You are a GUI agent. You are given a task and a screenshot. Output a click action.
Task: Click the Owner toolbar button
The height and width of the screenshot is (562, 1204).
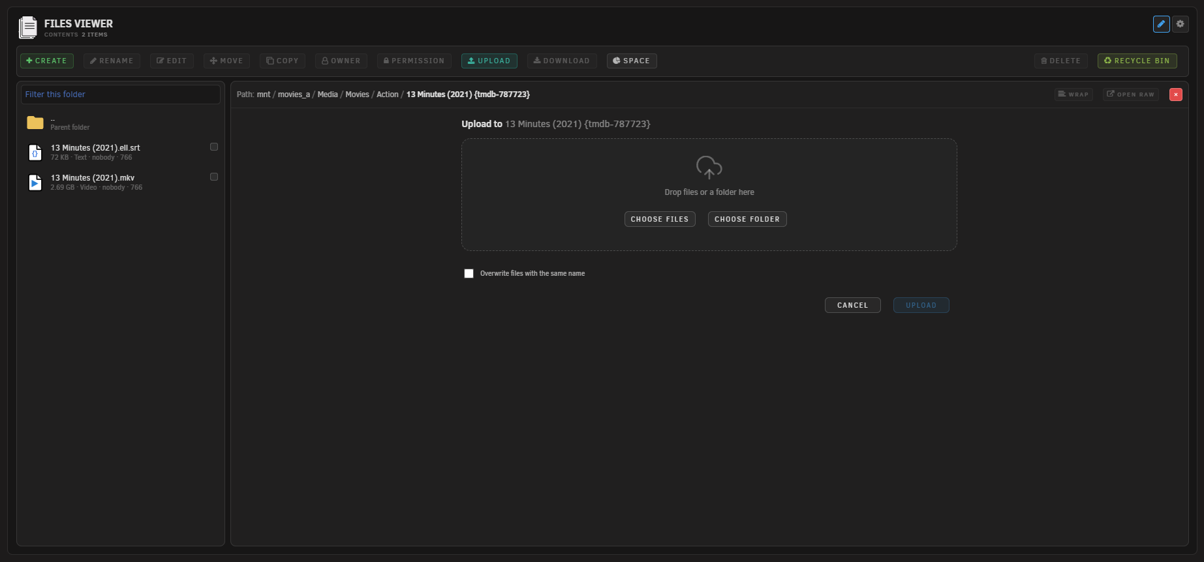pyautogui.click(x=341, y=61)
